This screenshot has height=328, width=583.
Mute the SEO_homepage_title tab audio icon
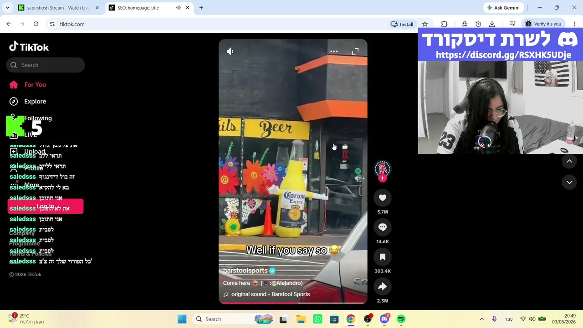coord(179,8)
